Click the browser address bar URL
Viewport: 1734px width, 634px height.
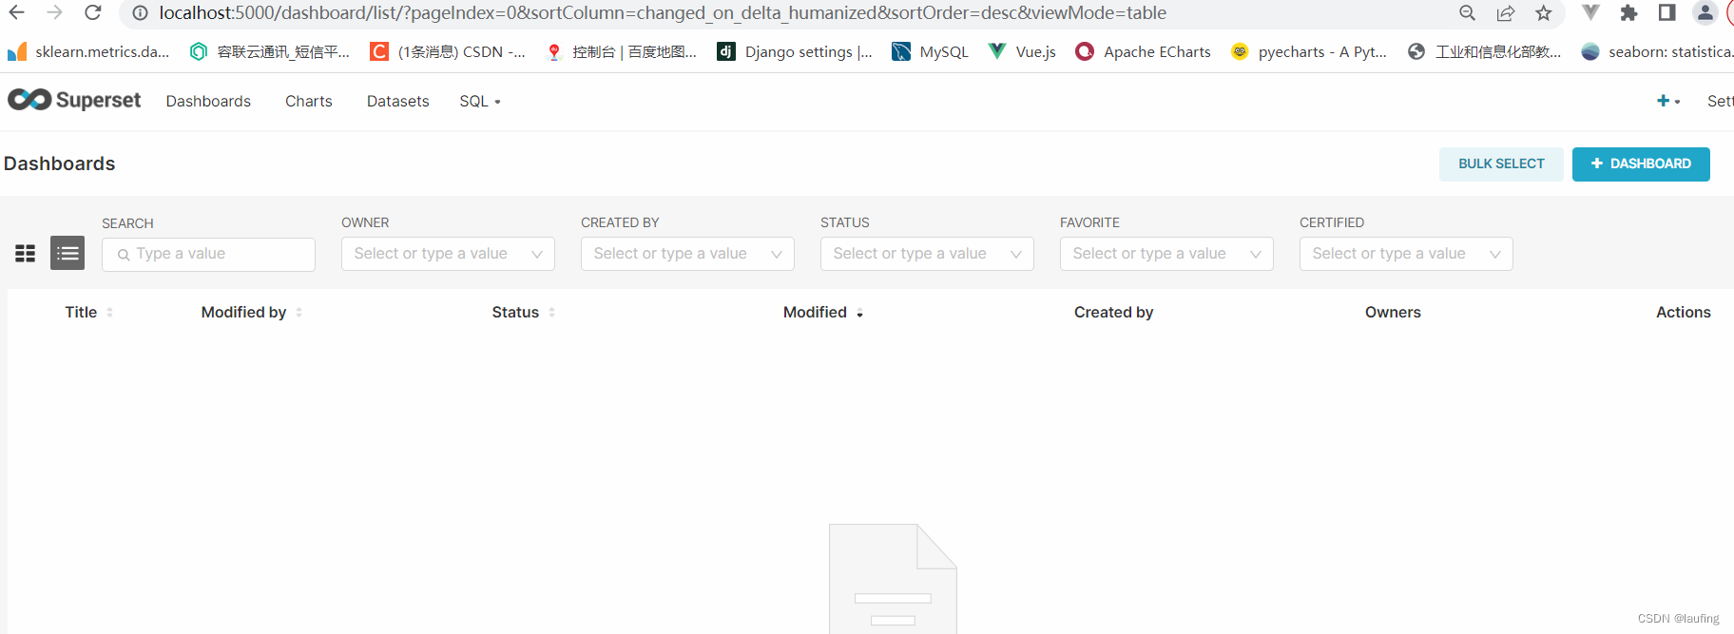click(663, 13)
